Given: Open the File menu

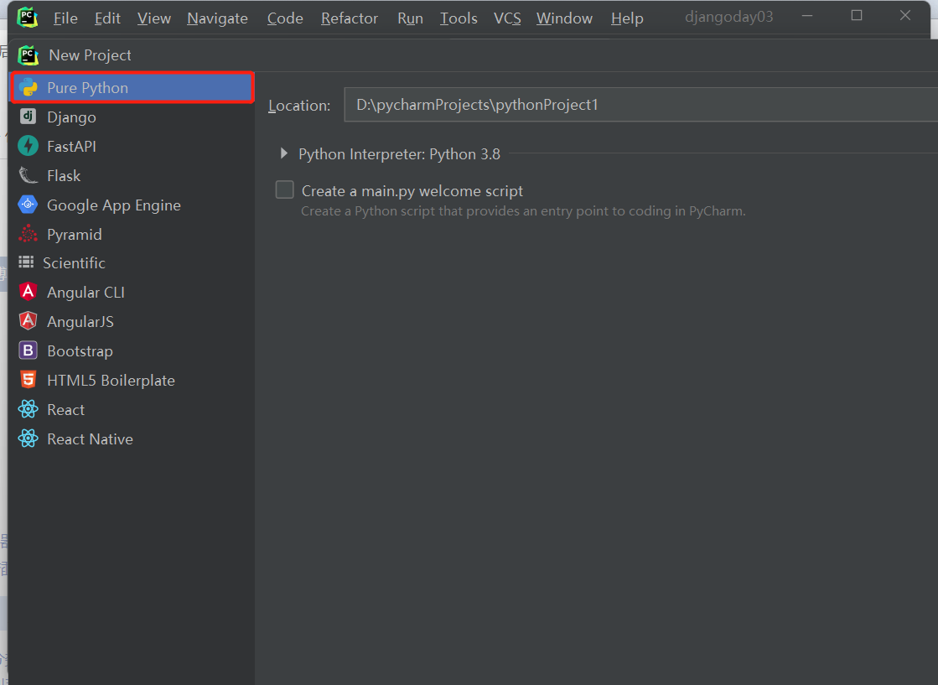Looking at the screenshot, I should coord(65,18).
